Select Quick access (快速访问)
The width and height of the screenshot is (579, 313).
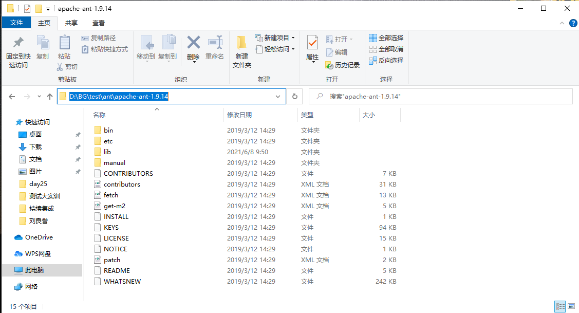(33, 122)
